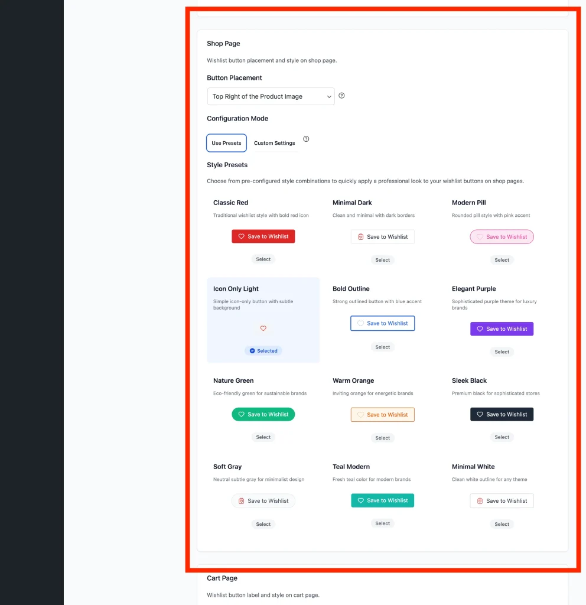Select the Warm Orange preset
586x605 pixels.
coord(382,438)
